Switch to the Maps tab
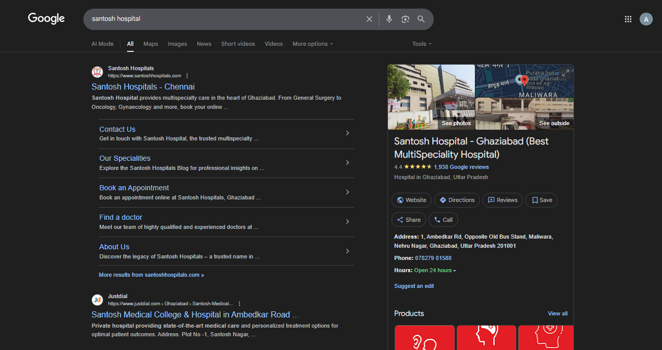 [x=151, y=44]
